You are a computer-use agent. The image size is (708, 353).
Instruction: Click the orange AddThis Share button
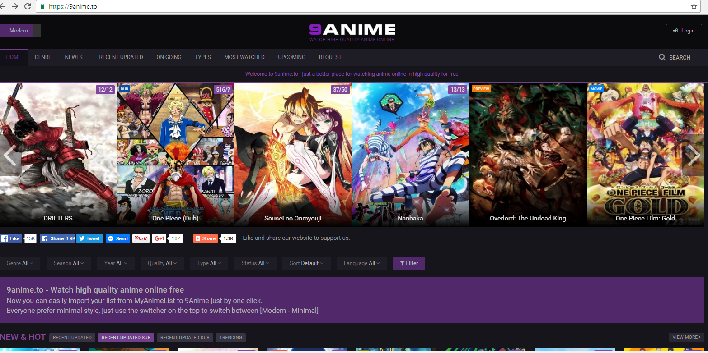tap(206, 238)
